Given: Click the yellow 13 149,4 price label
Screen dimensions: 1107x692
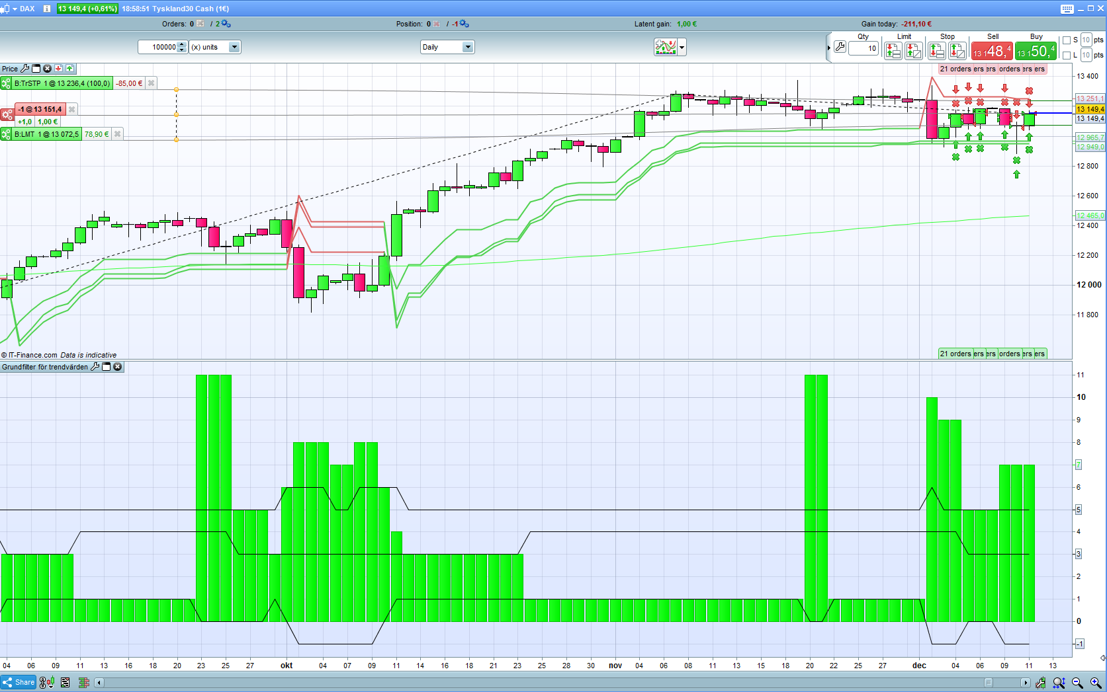Looking at the screenshot, I should pos(1090,109).
